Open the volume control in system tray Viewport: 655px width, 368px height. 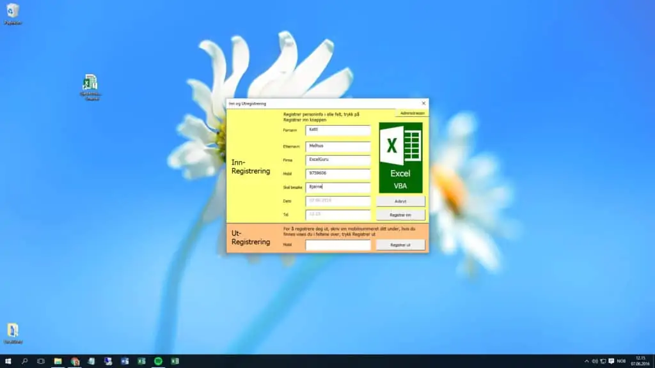(x=595, y=362)
